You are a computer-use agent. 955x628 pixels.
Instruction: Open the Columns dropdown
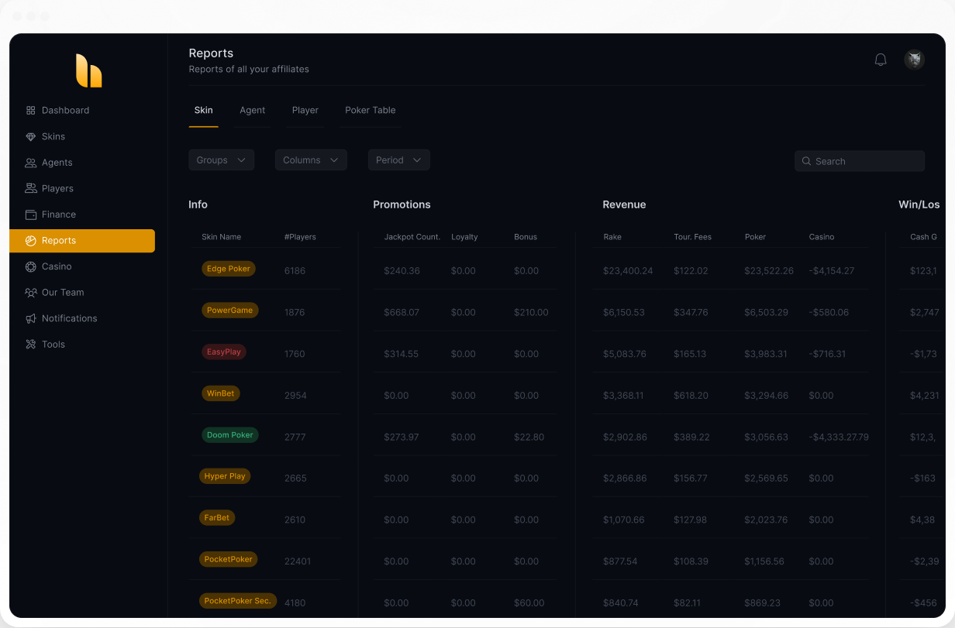(x=310, y=160)
